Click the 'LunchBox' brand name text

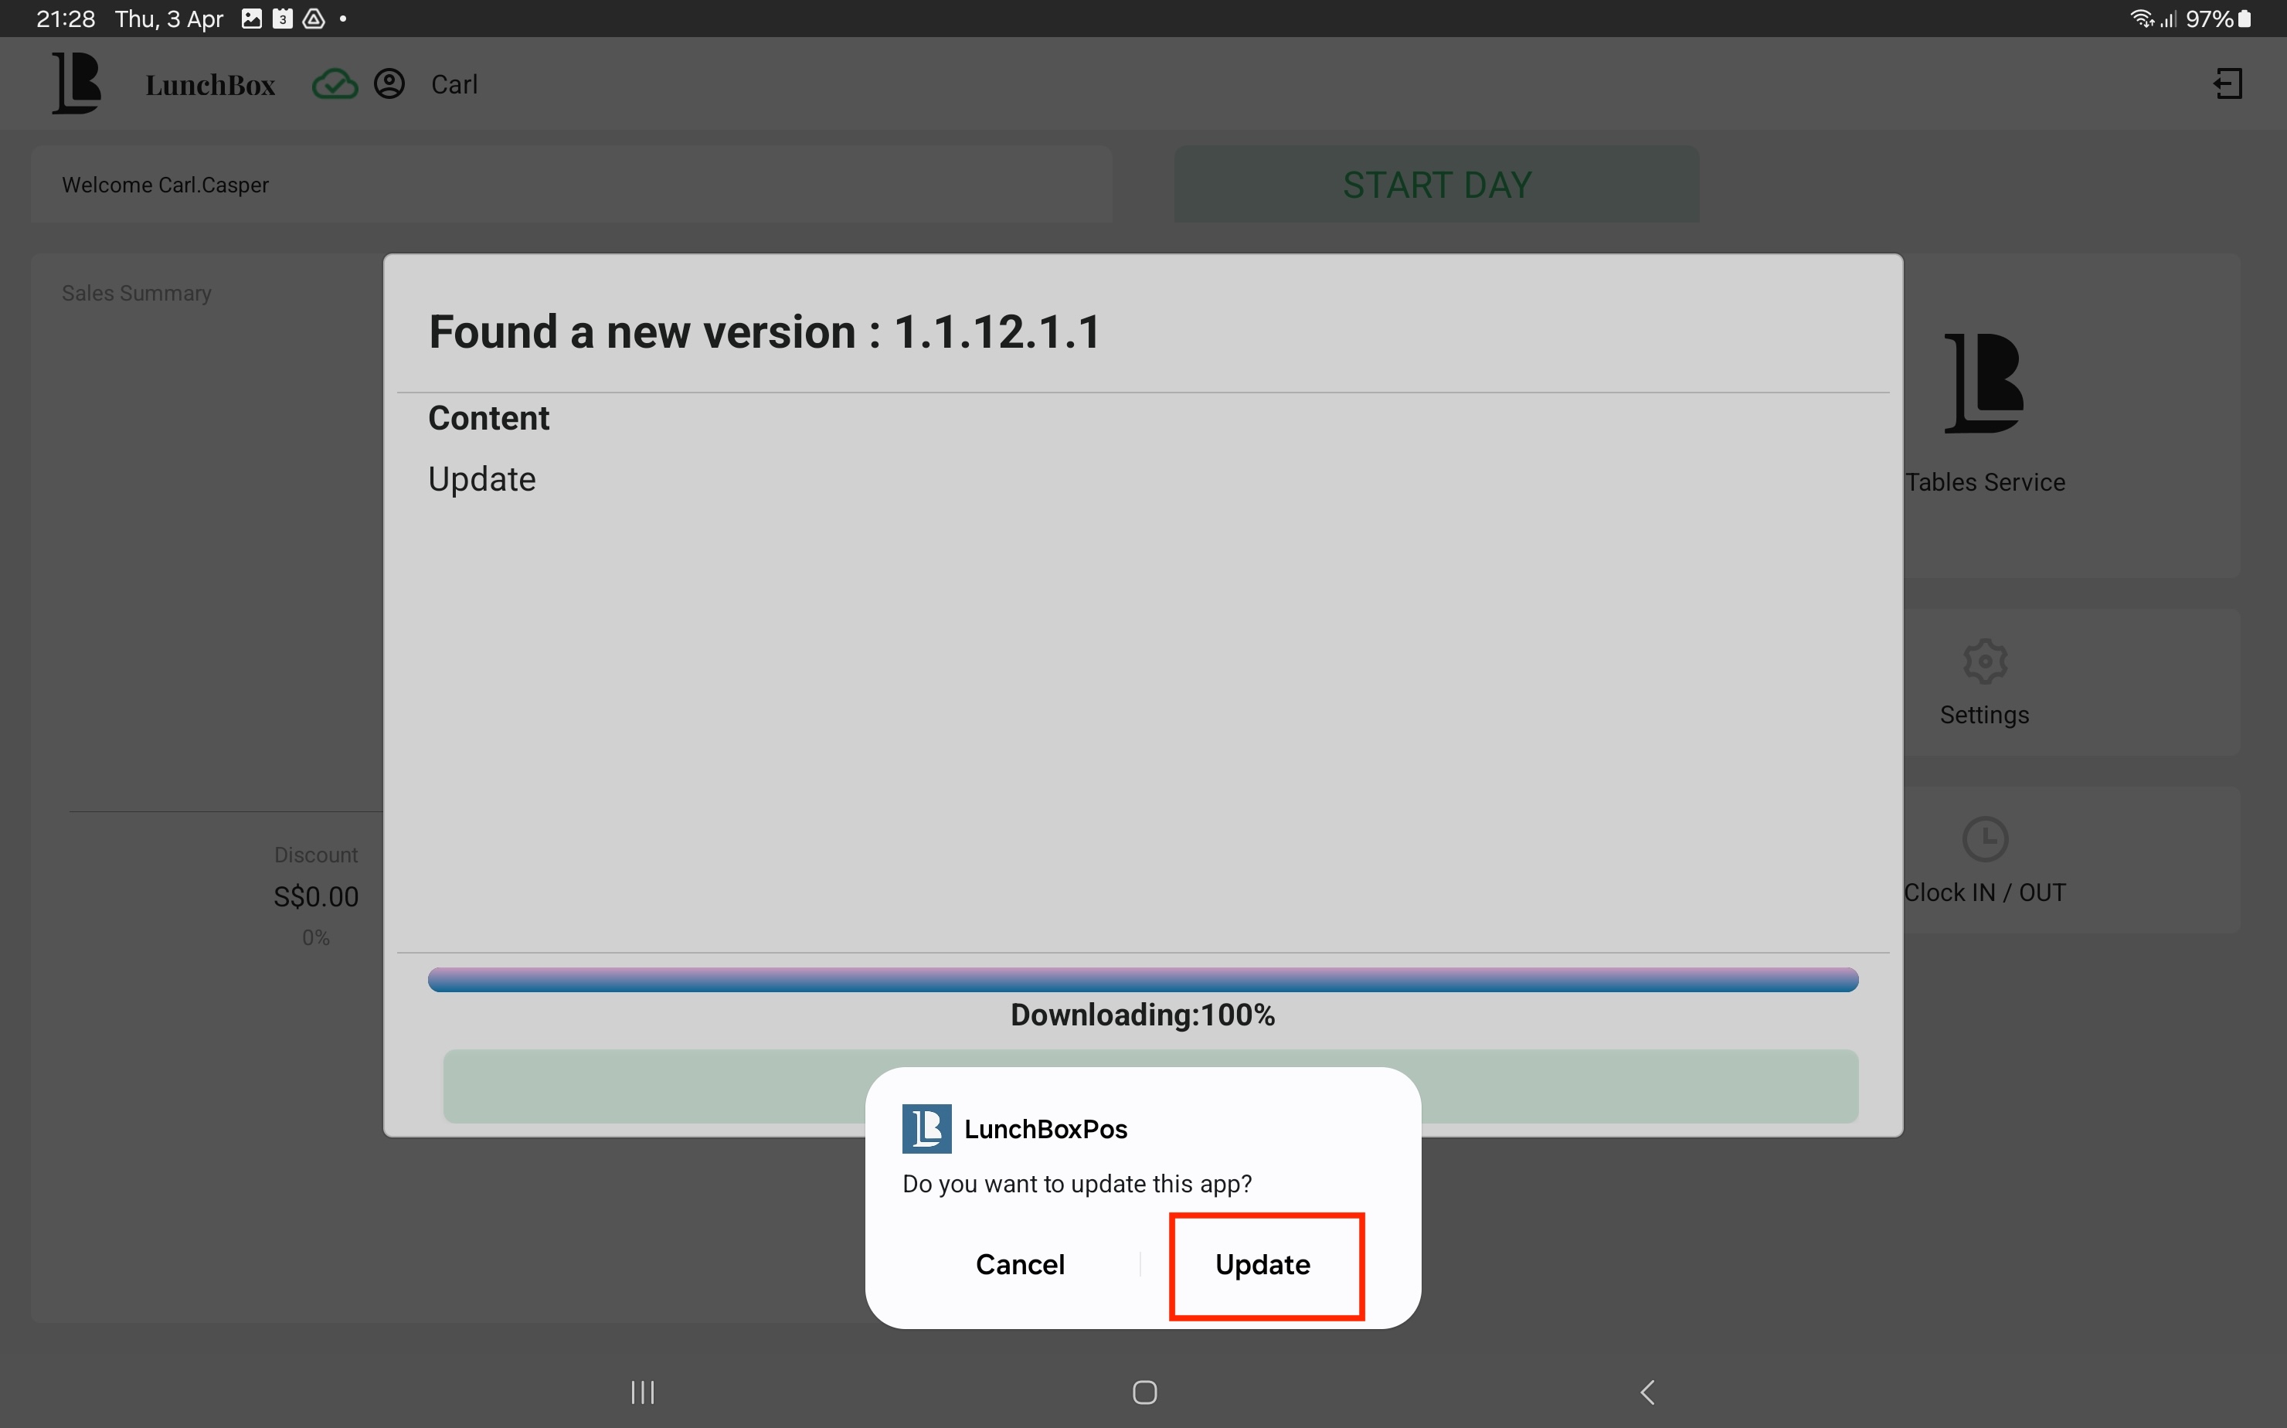(211, 85)
